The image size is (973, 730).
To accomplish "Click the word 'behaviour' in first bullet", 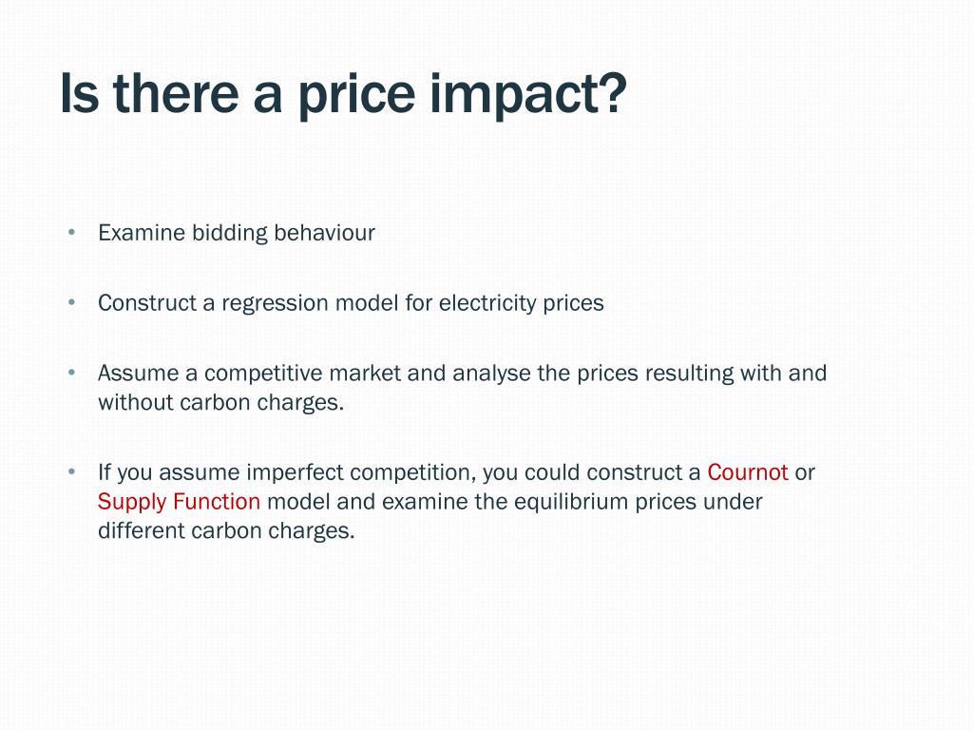I will [325, 233].
